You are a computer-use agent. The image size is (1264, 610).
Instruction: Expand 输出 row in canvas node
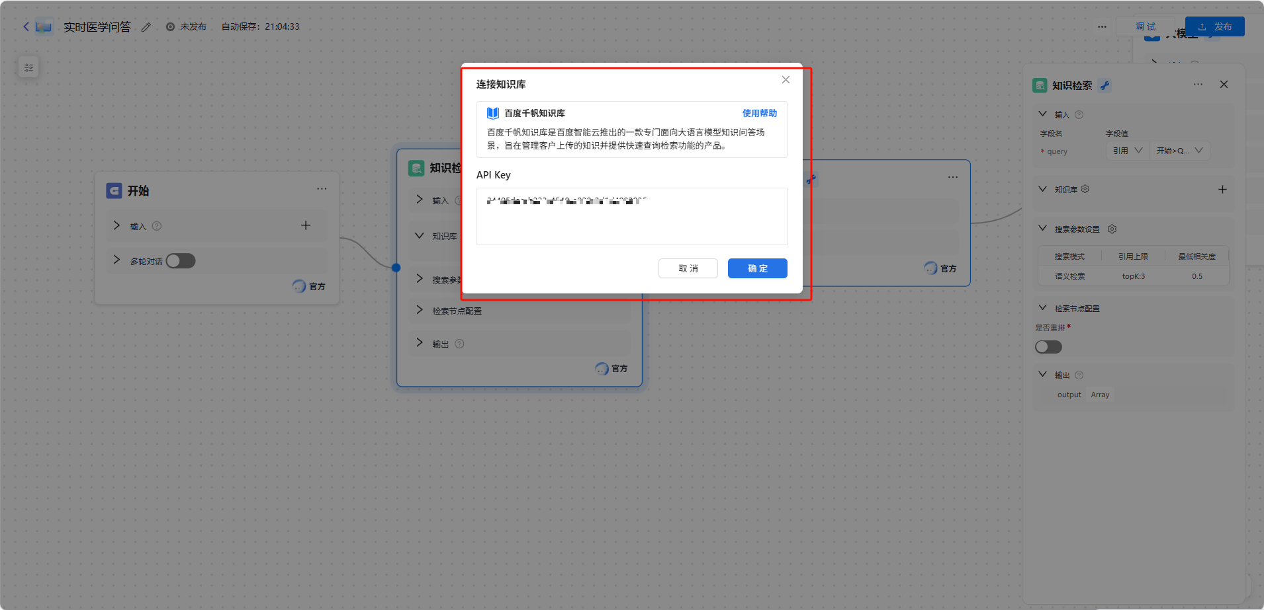coord(420,342)
